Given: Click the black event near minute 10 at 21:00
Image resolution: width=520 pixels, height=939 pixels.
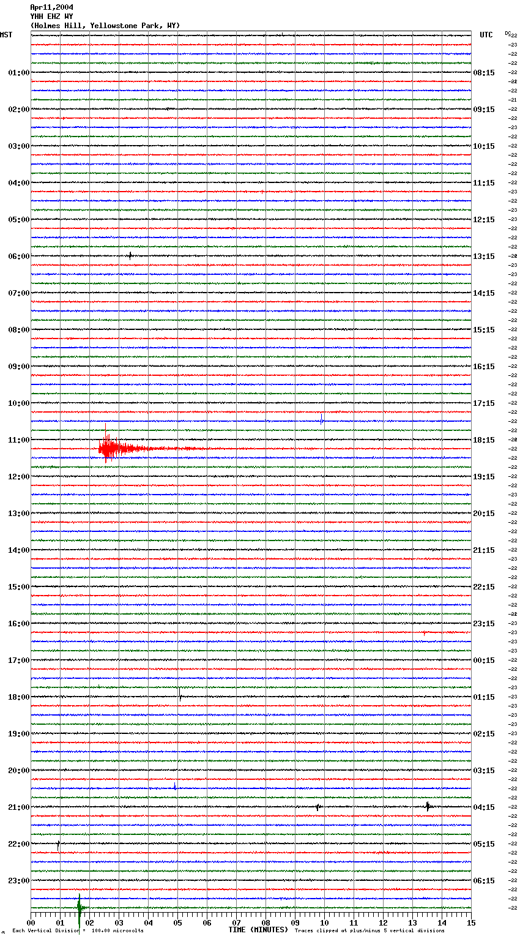Looking at the screenshot, I should coord(318,807).
